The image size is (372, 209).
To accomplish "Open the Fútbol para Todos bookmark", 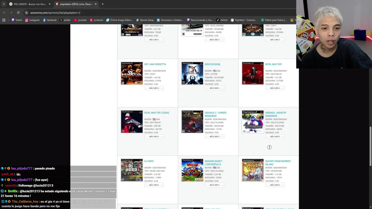I will (273, 20).
